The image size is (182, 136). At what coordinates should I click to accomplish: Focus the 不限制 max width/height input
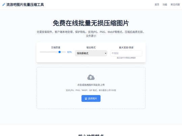tap(126, 53)
